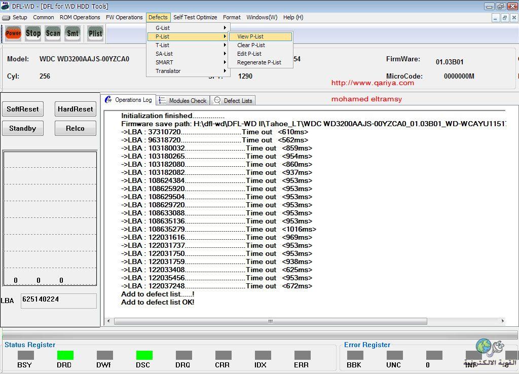Click the Relco button

tap(76, 128)
